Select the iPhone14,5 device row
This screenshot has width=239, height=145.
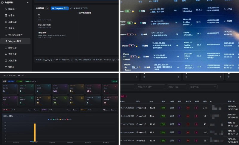[x=180, y=116]
